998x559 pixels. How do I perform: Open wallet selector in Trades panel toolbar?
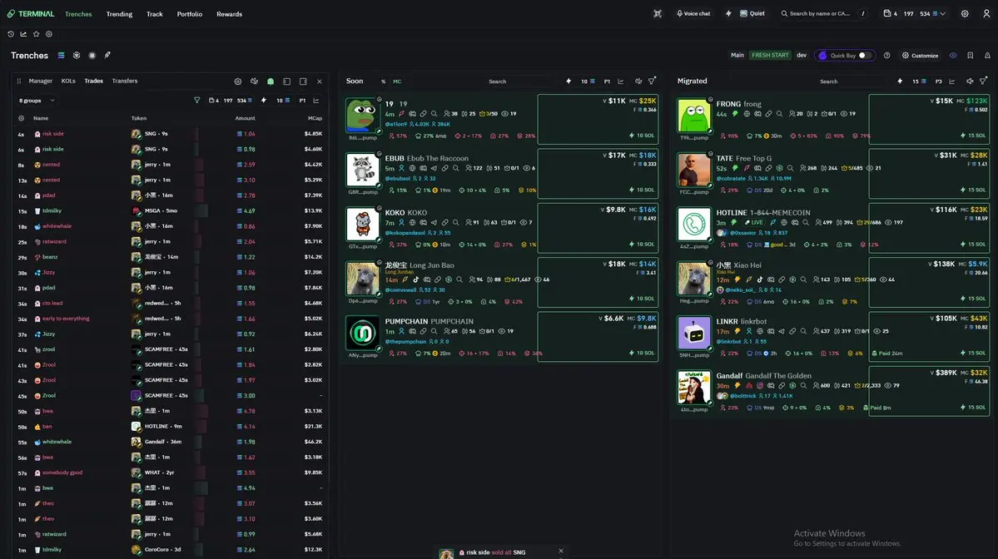(230, 101)
